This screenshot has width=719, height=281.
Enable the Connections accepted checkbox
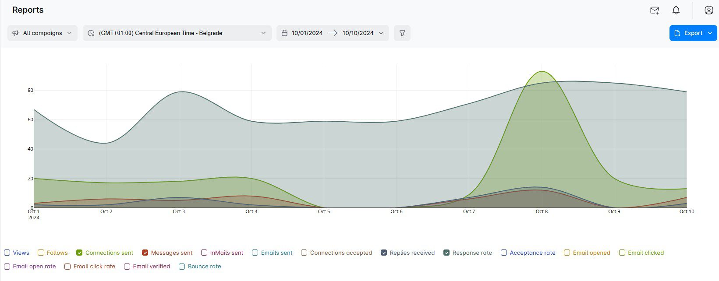304,253
